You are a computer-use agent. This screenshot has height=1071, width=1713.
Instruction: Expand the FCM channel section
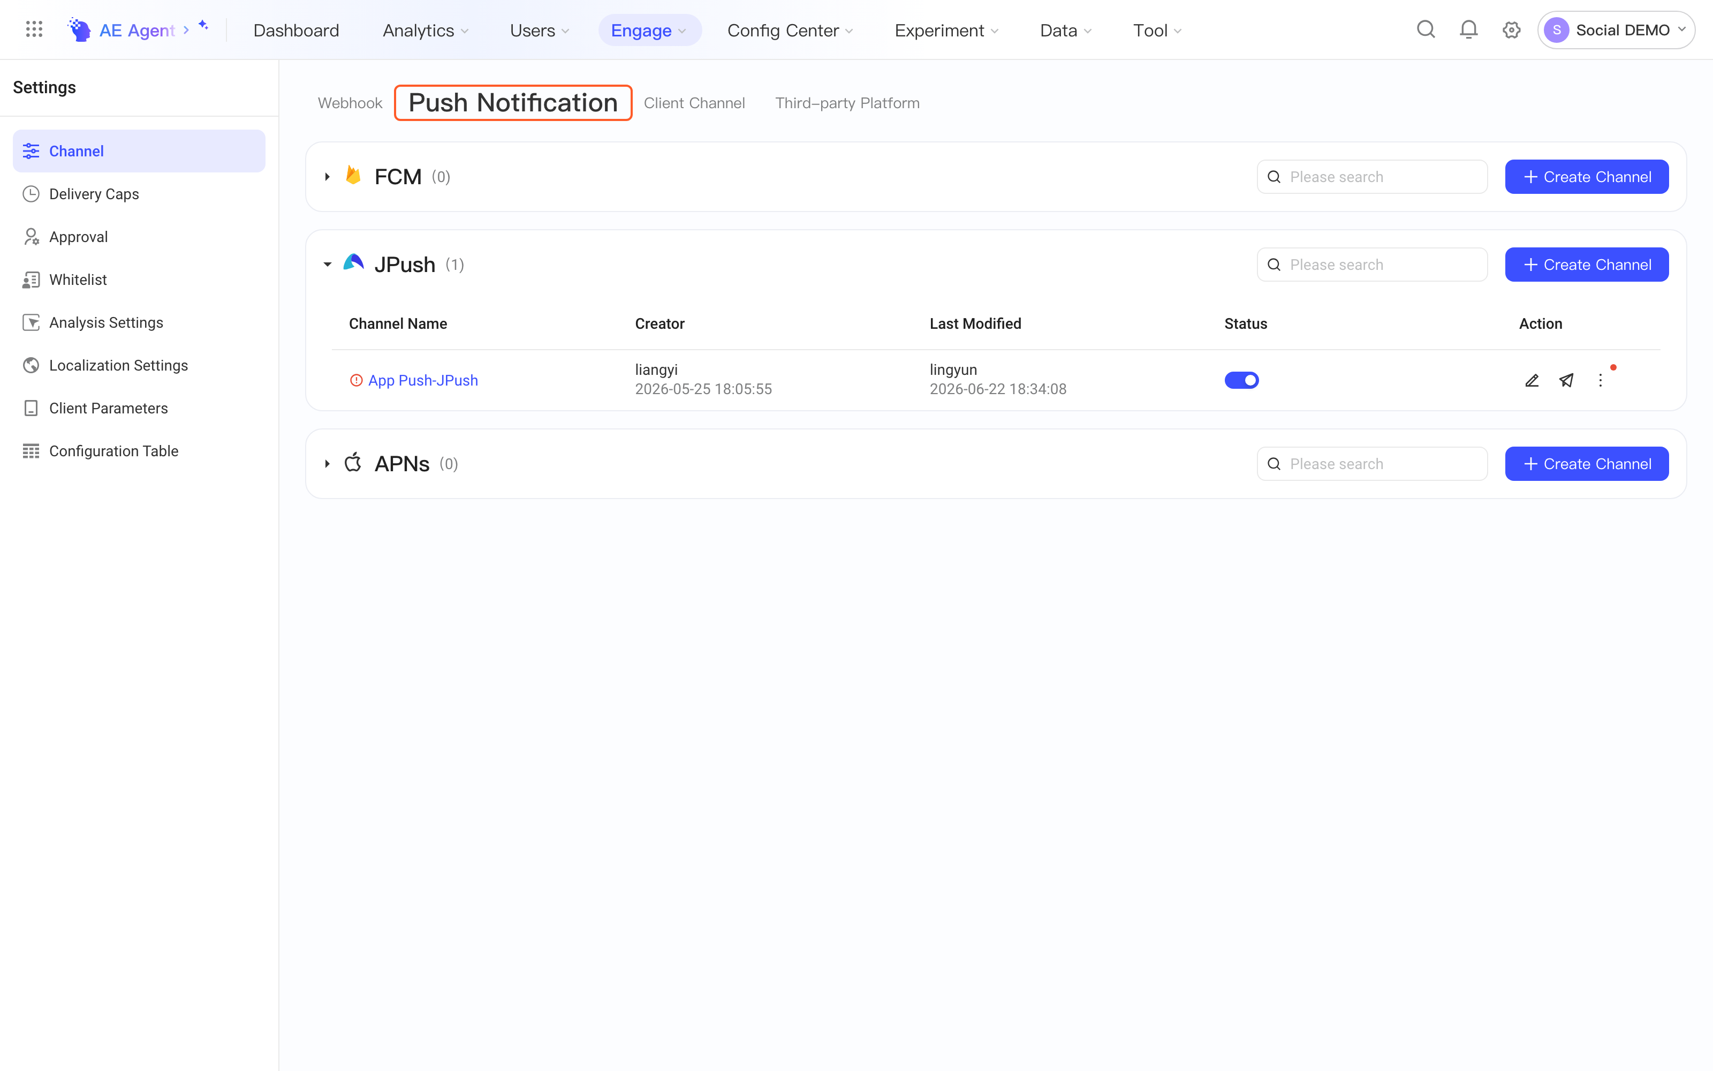(327, 176)
